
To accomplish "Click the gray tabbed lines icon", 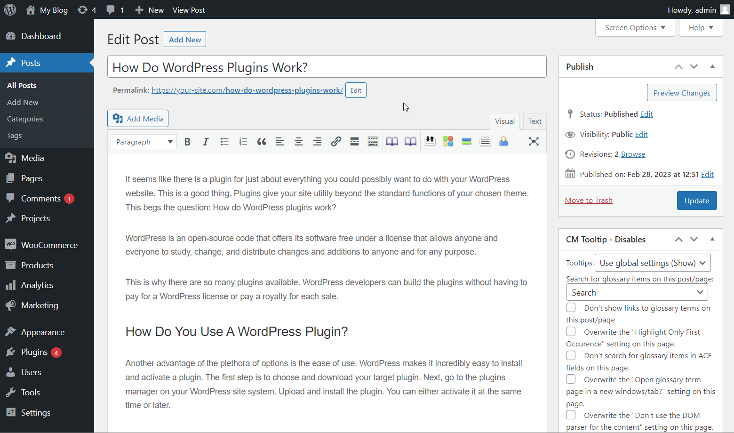I will [x=485, y=141].
